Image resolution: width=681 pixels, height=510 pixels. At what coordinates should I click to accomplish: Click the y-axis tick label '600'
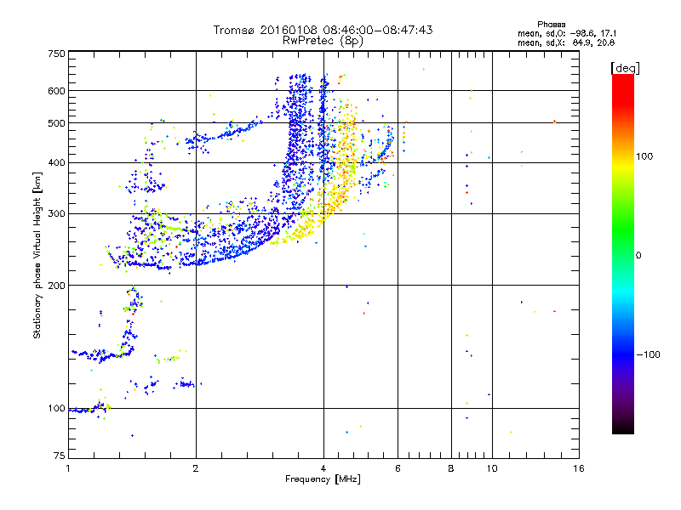click(x=56, y=91)
